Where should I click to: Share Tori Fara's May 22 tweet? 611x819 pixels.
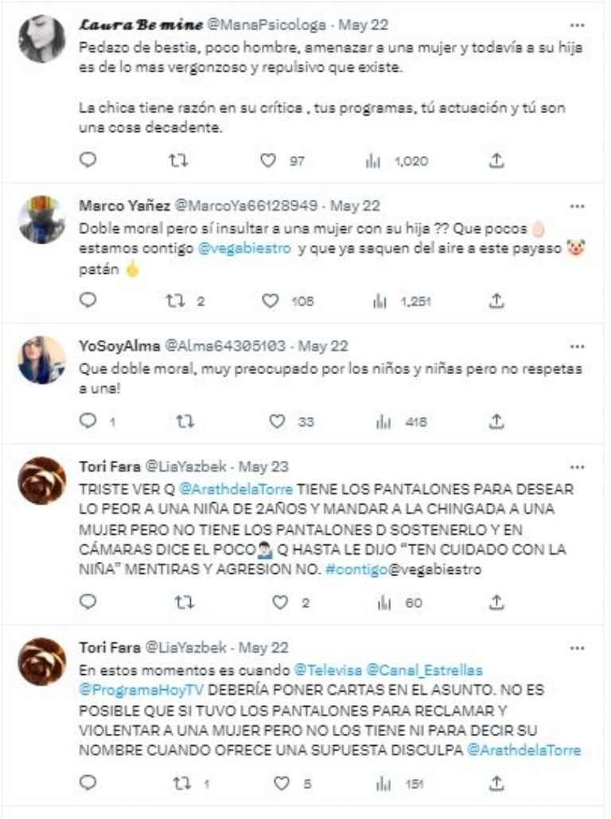pyautogui.click(x=496, y=784)
